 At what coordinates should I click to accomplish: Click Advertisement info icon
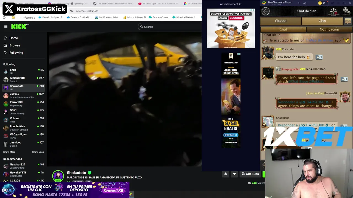[x=240, y=4]
